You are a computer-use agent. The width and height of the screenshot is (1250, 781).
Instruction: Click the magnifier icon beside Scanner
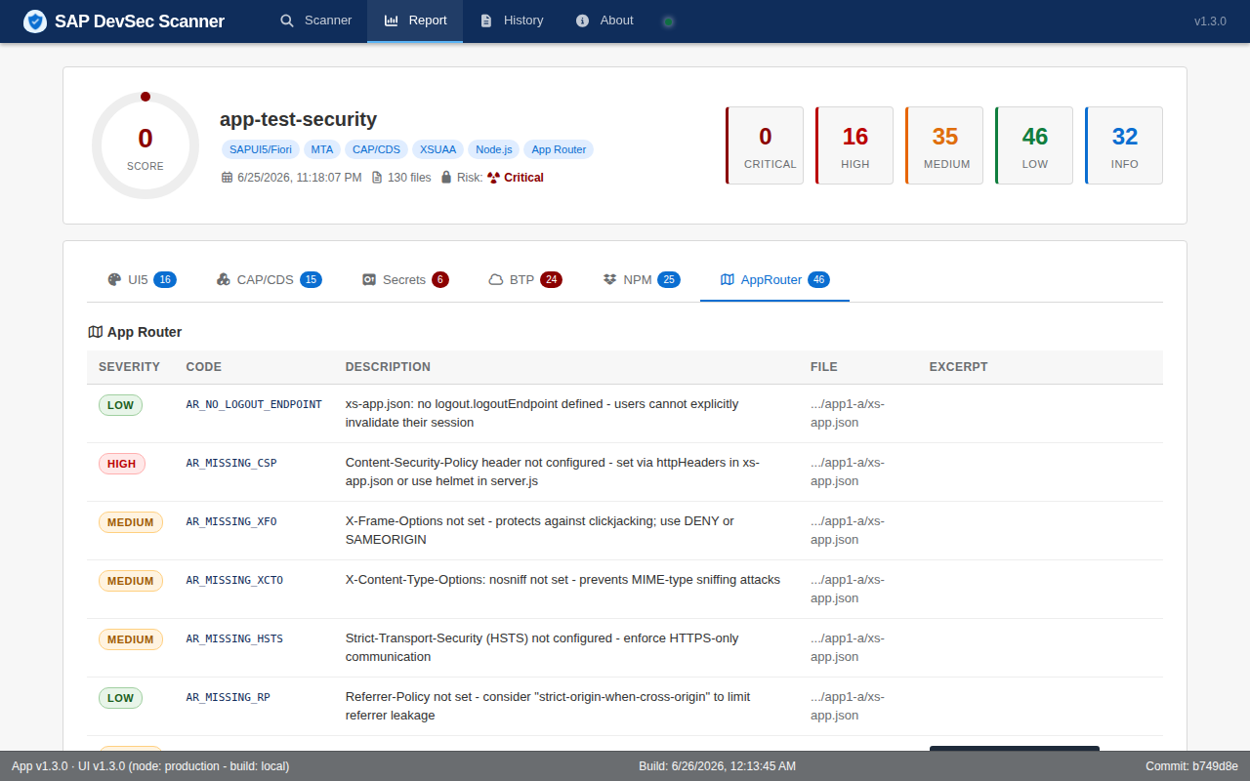click(287, 21)
